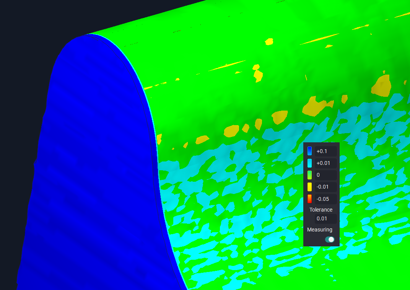Focus the +0.01 threshold value field
Viewport: 410px width, 290px height.
325,163
